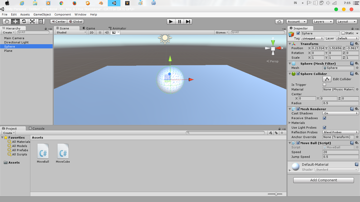Image resolution: width=360 pixels, height=202 pixels.
Task: Expand the Materials section in Mesh Renderer
Action: coord(289,123)
